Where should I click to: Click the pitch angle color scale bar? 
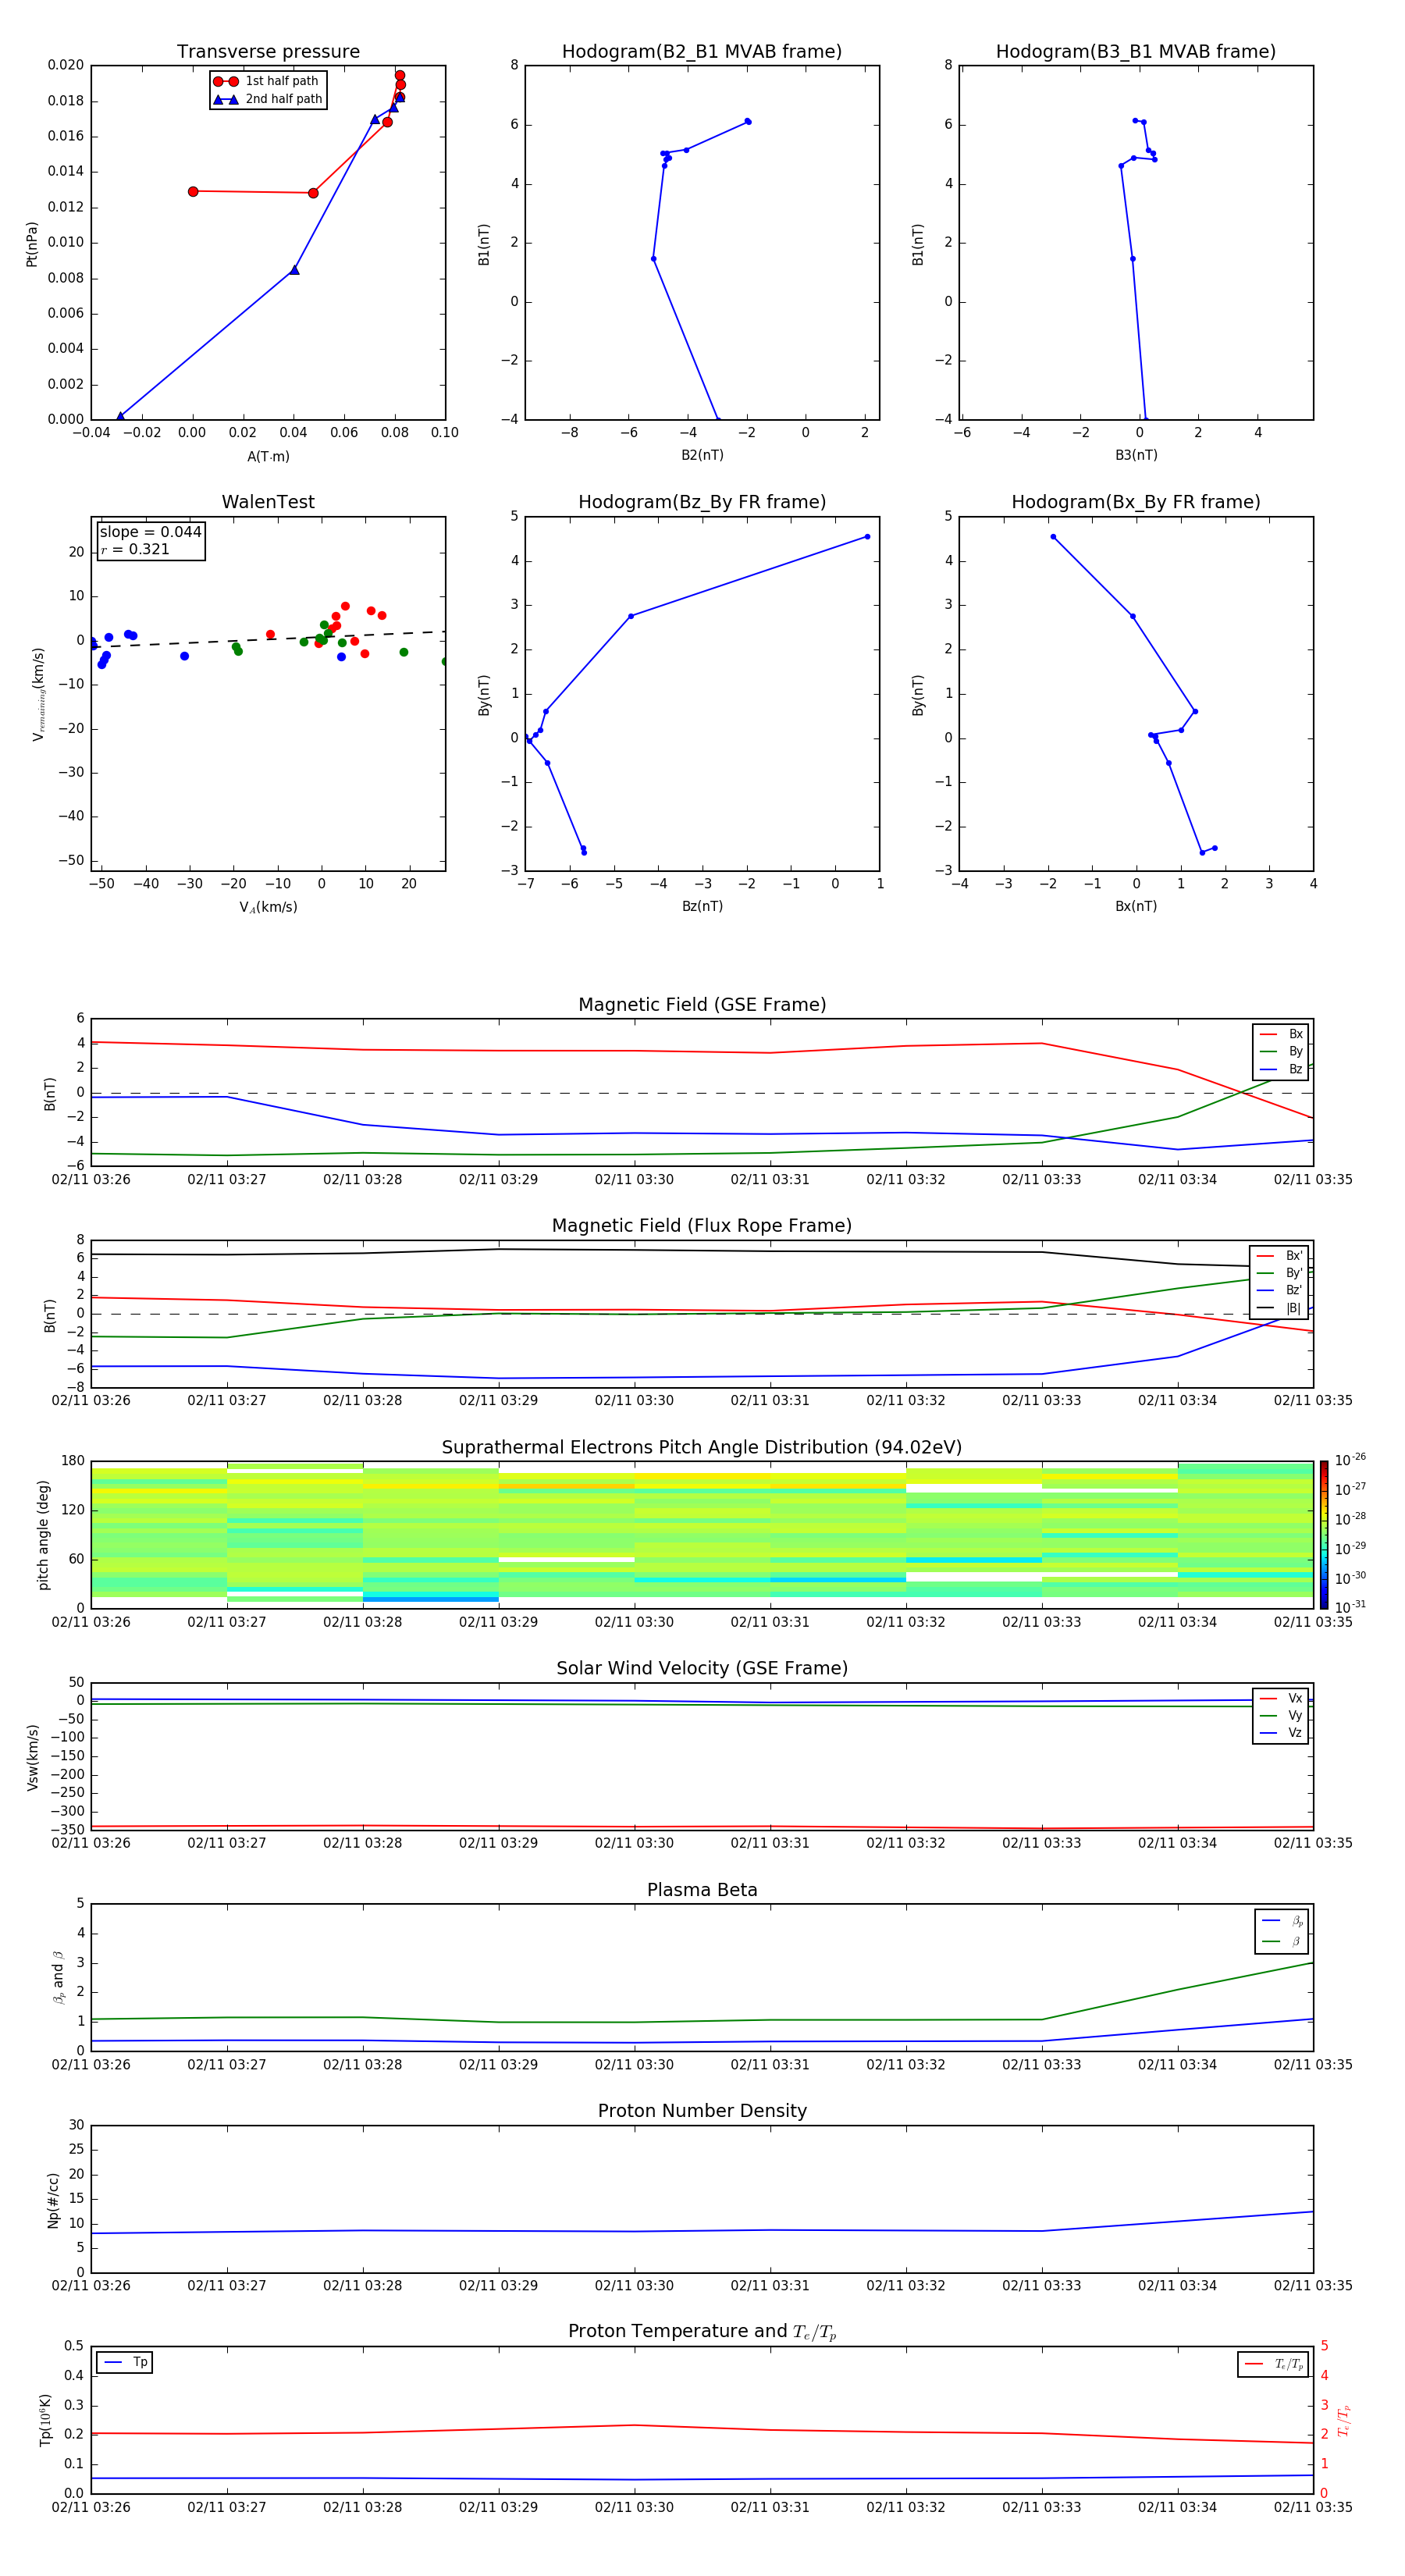(x=1323, y=1534)
